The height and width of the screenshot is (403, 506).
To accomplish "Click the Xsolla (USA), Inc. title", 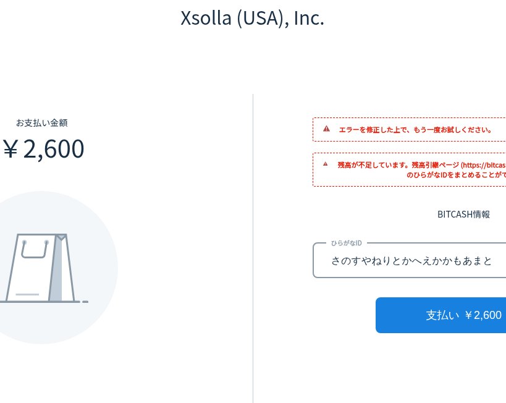I will coord(252,18).
